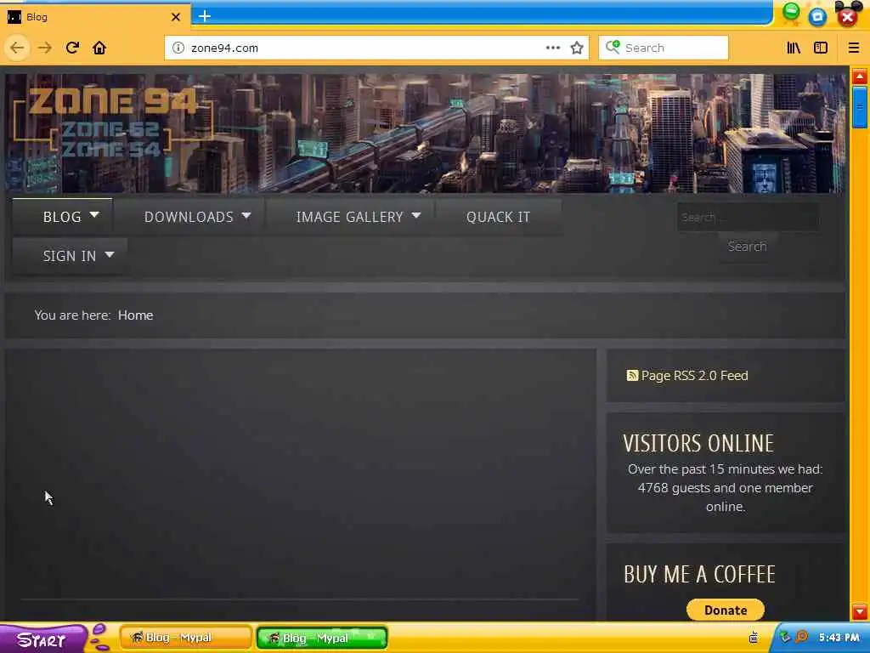This screenshot has width=870, height=653.
Task: Click the blue vertical scrollbar thumb
Action: point(860,108)
